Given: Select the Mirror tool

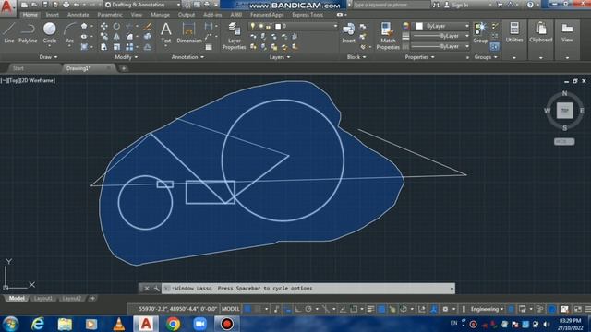Looking at the screenshot, I should point(116,37).
